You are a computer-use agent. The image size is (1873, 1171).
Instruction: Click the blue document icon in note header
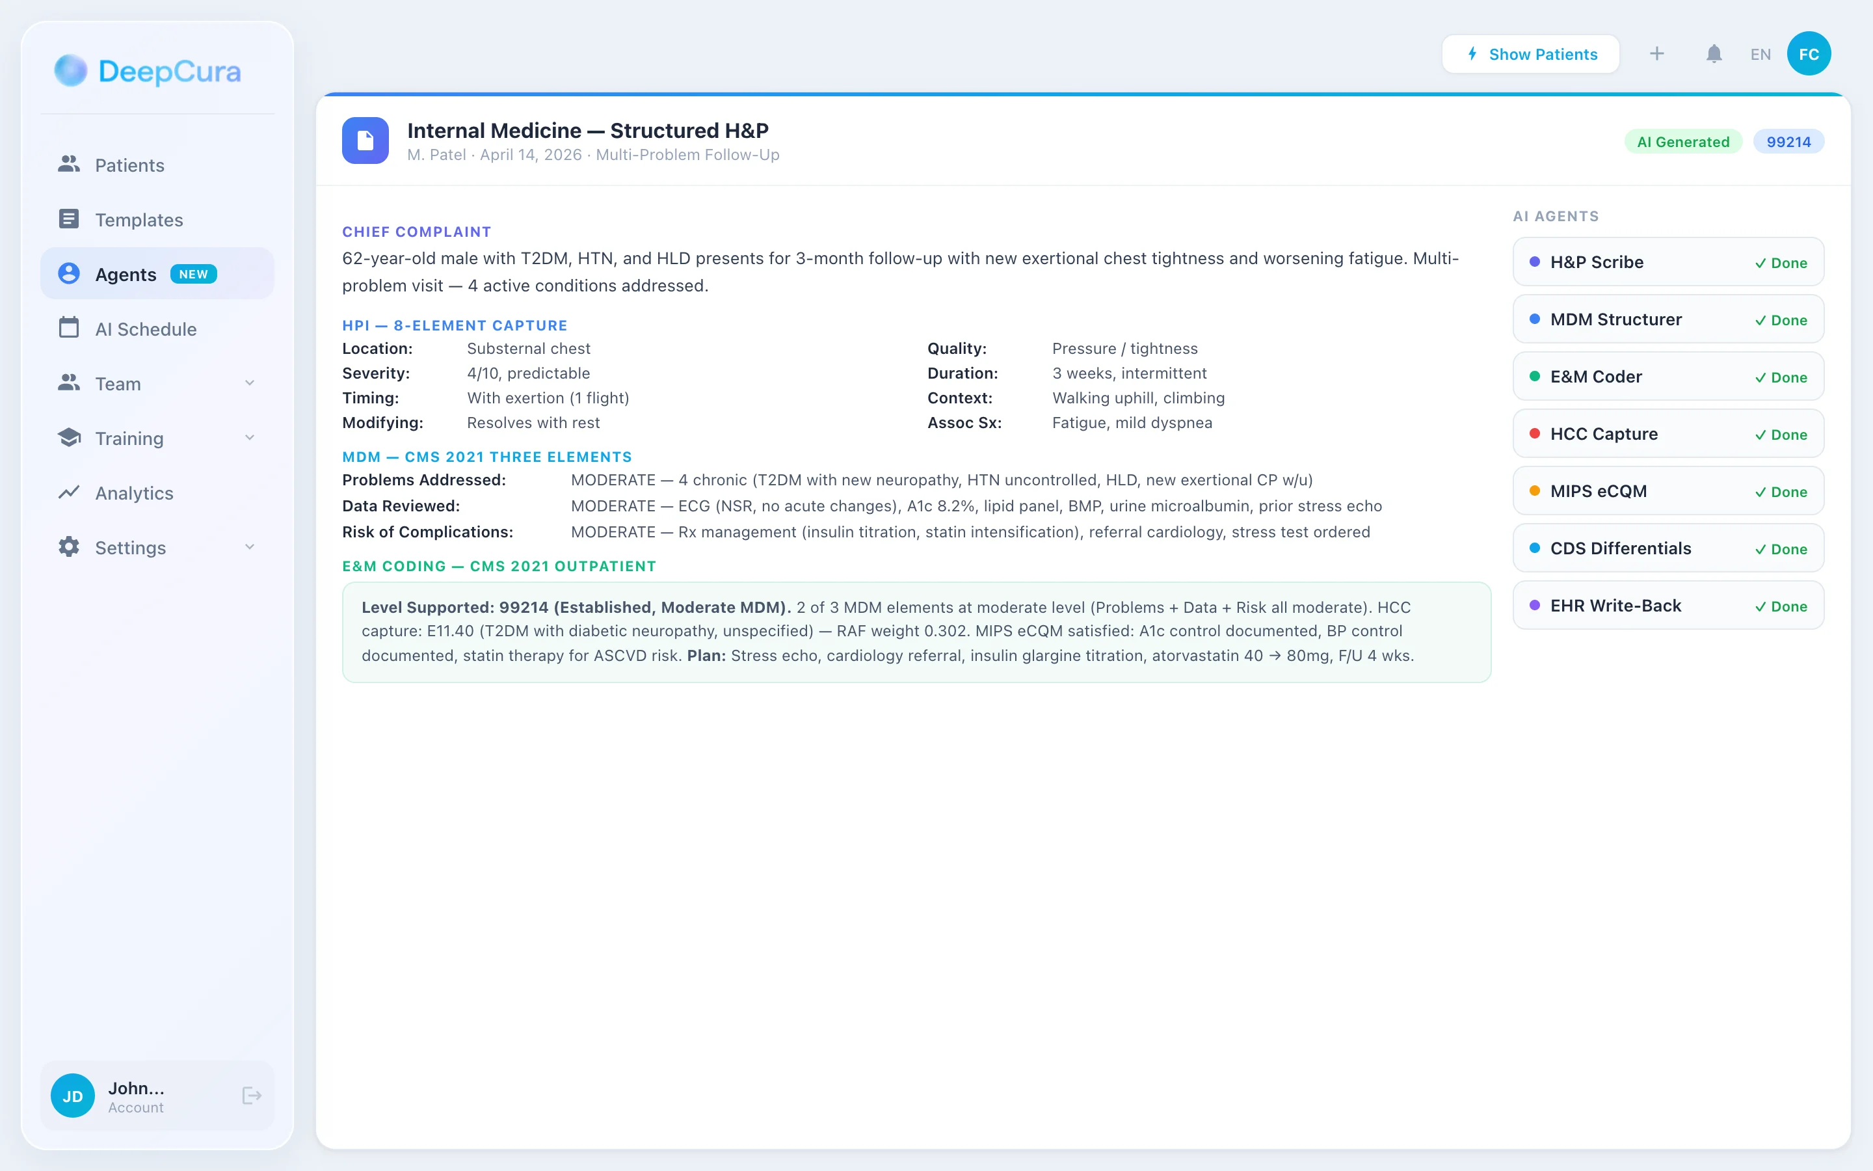365,141
